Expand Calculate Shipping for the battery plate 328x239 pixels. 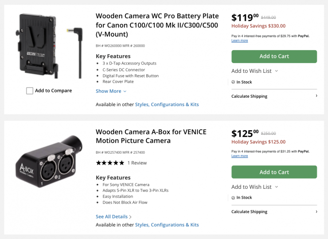274,96
